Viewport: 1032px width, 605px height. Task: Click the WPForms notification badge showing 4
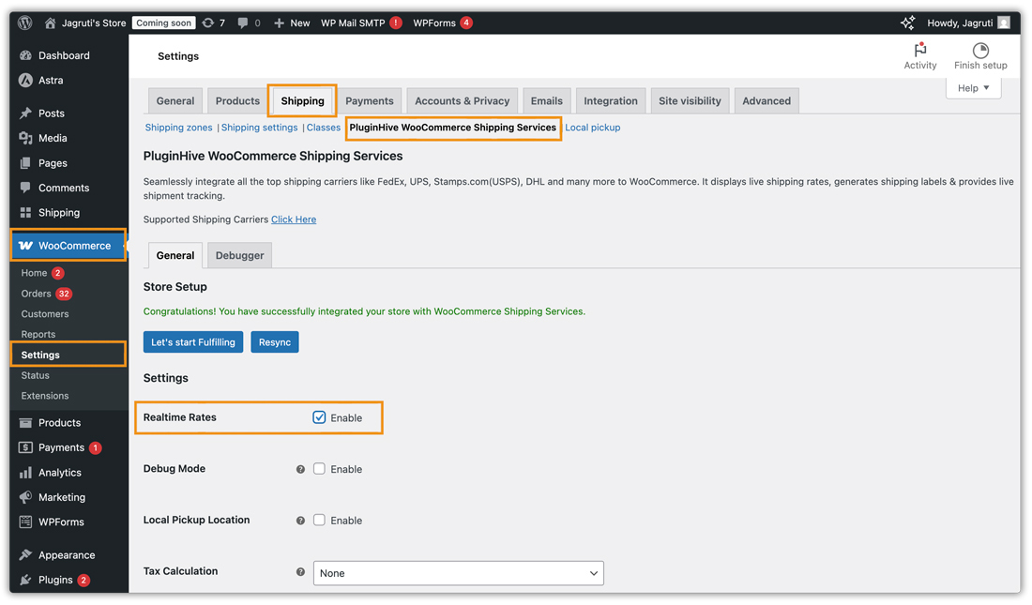pos(466,23)
